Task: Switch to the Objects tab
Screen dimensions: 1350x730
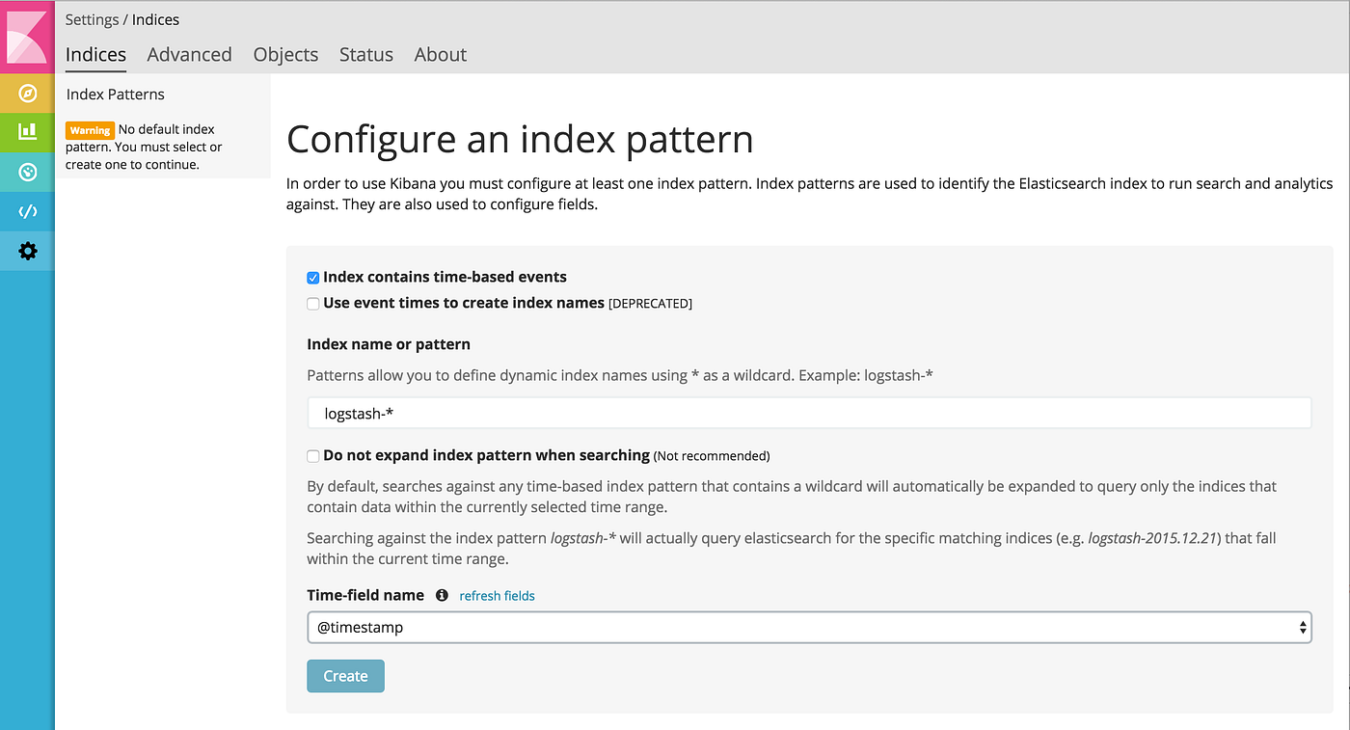Action: point(285,55)
